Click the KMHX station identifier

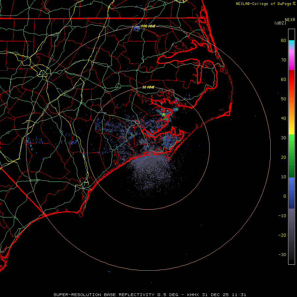[x=193, y=295]
